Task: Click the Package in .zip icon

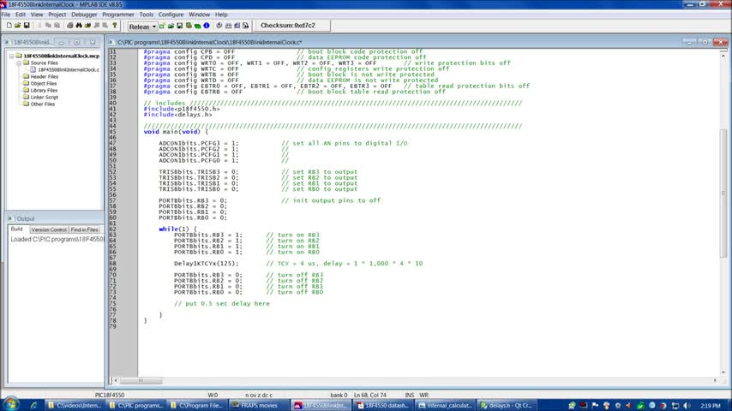Action: click(x=197, y=27)
